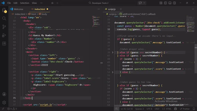Image resolution: width=197 pixels, height=111 pixels.
Task: Expand the folded code at line 52
Action: pyautogui.click(x=113, y=72)
